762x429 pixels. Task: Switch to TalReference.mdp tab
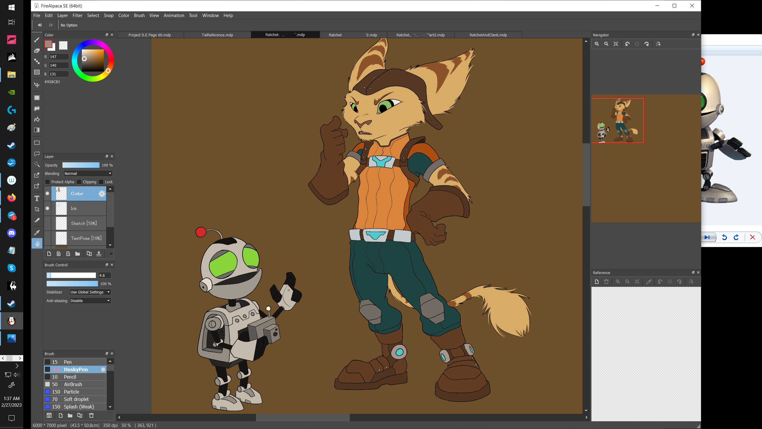[217, 35]
